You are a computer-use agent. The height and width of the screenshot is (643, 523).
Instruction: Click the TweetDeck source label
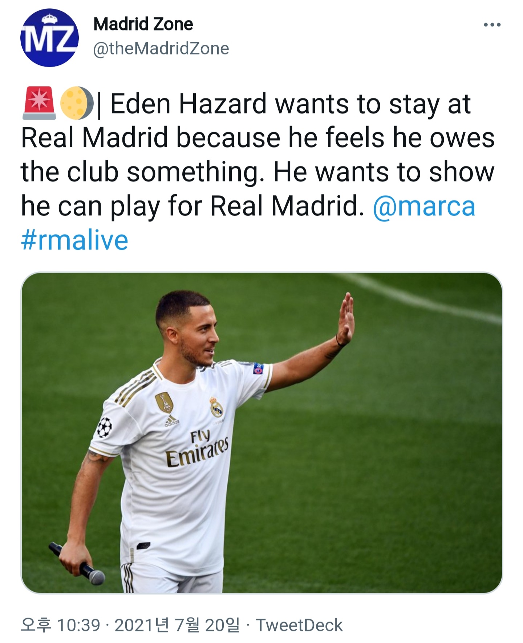coord(299,625)
